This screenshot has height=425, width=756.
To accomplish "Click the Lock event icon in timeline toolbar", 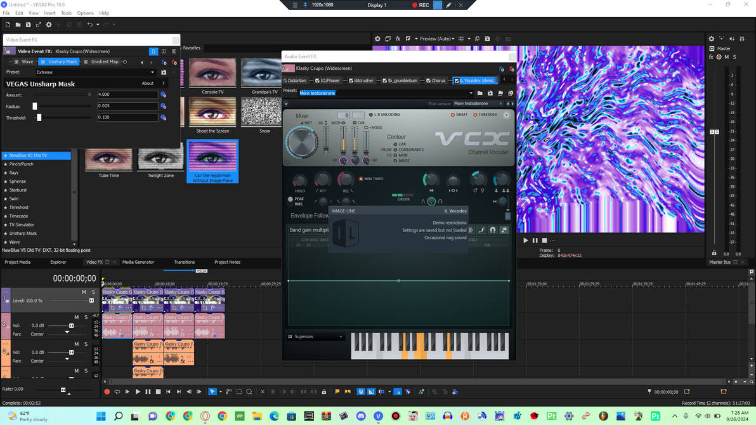I will [324, 392].
